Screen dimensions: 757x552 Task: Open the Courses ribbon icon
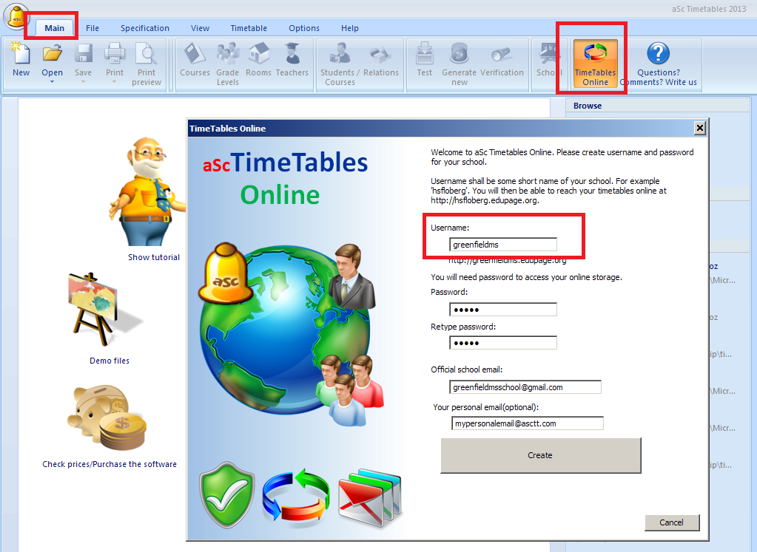coord(195,60)
